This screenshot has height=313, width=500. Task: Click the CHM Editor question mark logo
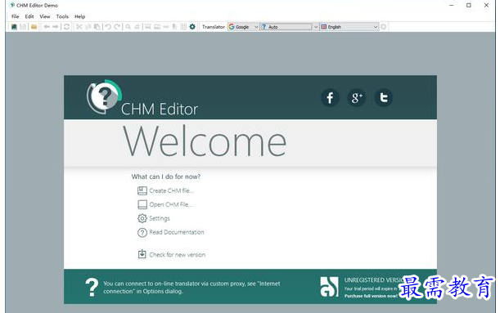pyautogui.click(x=104, y=96)
